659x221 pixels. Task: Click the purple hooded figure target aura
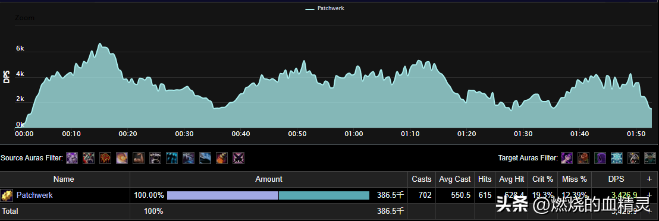(x=600, y=158)
